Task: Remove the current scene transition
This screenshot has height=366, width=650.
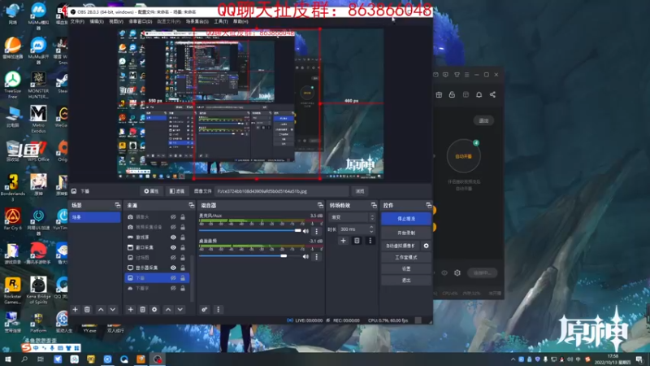Action: 357,241
